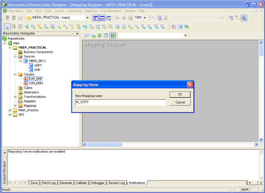This screenshot has height=193, width=265.
Task: Switch to the Fetch Log tab
Action: (48, 183)
